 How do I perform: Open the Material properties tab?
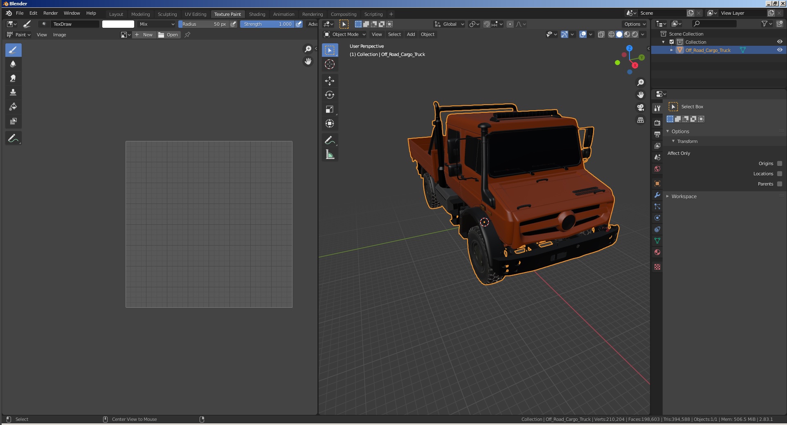(657, 252)
